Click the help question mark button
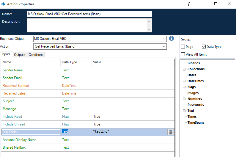 click(x=188, y=4)
